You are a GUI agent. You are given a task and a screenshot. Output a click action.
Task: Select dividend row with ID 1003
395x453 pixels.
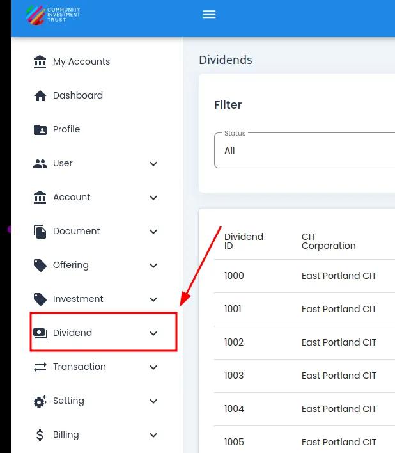(234, 376)
